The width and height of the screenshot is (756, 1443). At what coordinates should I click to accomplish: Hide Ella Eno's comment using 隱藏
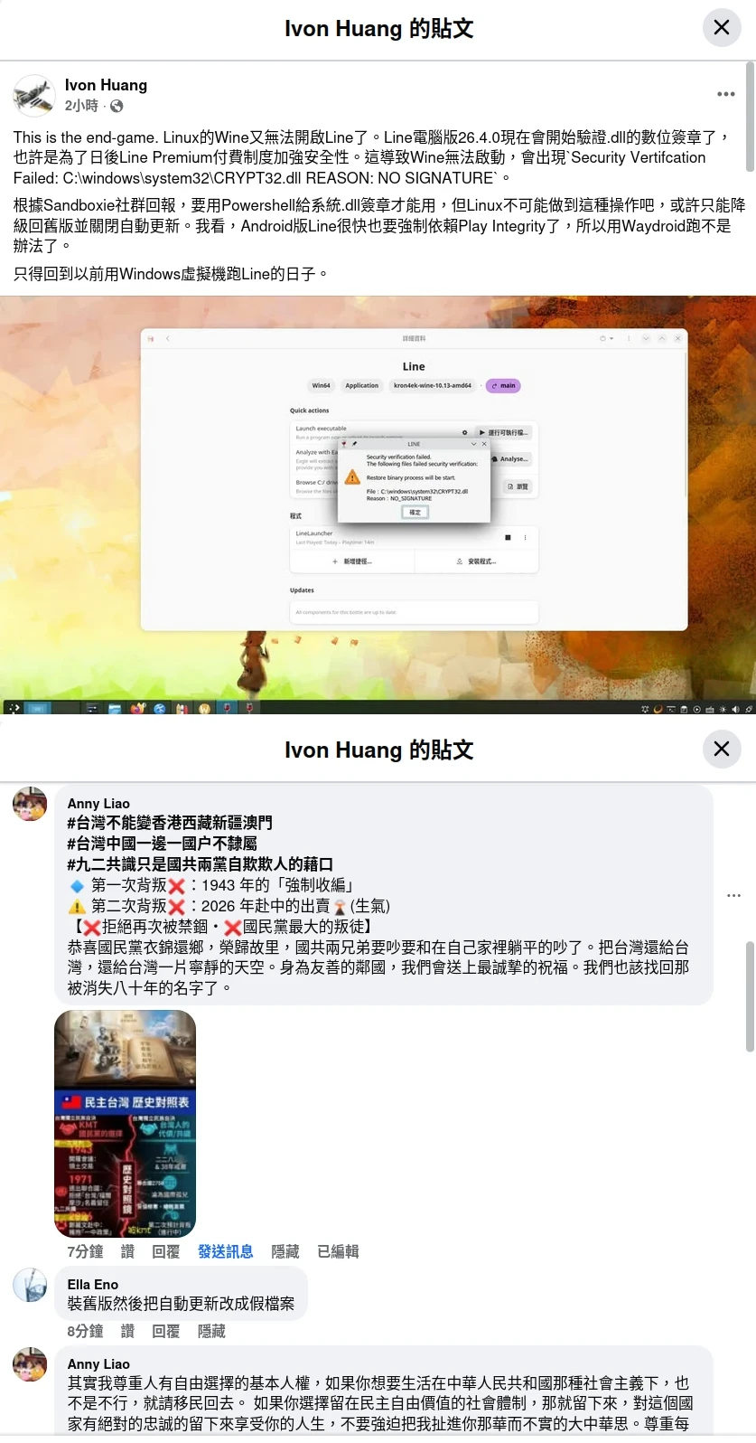(211, 1331)
